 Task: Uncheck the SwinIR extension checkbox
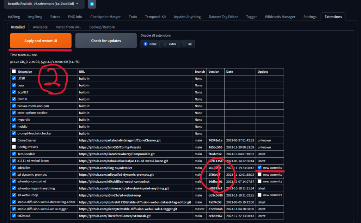[14, 99]
